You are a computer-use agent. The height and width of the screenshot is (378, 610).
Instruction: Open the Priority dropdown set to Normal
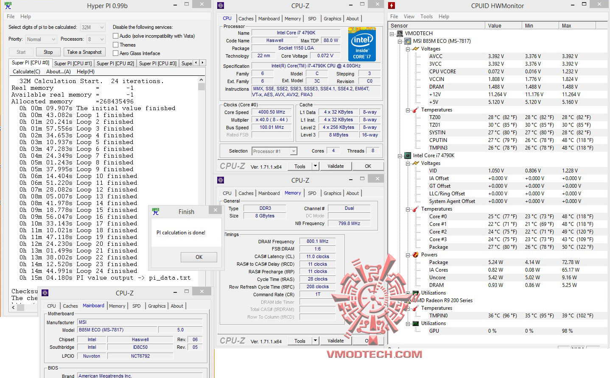point(41,39)
